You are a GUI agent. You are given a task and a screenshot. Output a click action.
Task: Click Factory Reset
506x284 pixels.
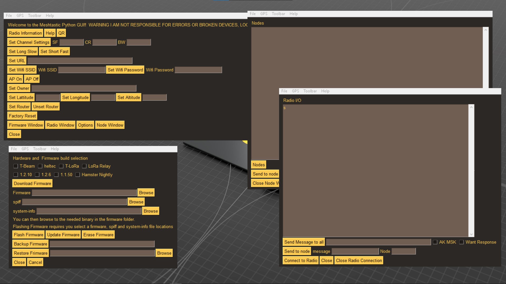22,116
